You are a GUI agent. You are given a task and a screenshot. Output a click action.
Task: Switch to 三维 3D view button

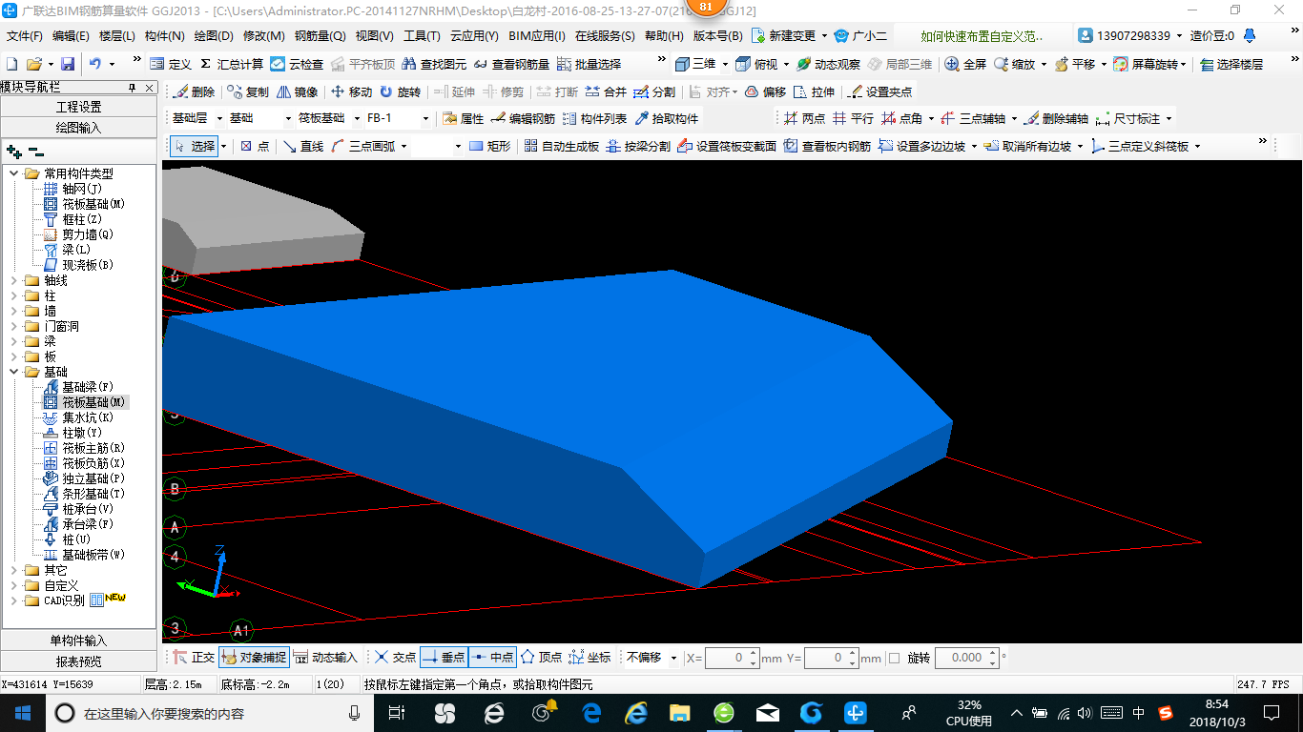click(x=695, y=64)
